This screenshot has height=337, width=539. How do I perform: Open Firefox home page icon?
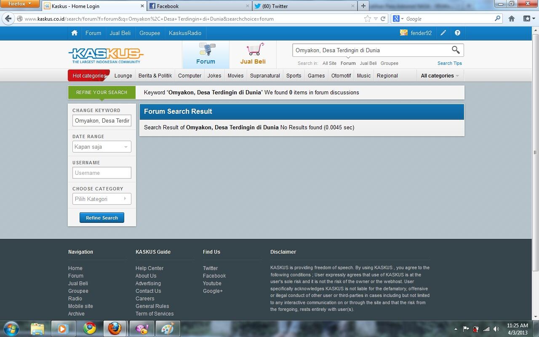coord(512,19)
